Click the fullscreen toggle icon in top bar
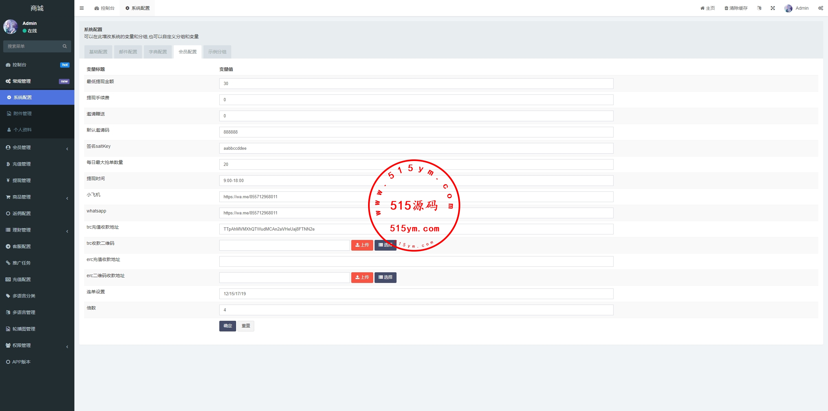This screenshot has height=411, width=828. coord(773,8)
